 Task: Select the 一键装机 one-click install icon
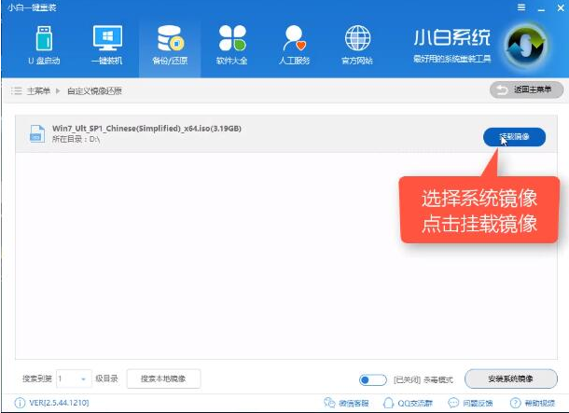pos(107,45)
